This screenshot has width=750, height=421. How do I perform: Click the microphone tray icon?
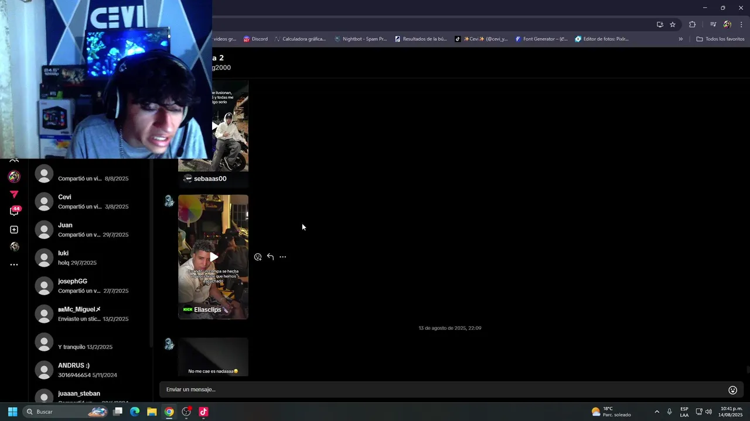[x=669, y=412]
